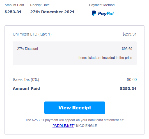
Task: Select the 27th December 2021 date text
Action: [52, 12]
